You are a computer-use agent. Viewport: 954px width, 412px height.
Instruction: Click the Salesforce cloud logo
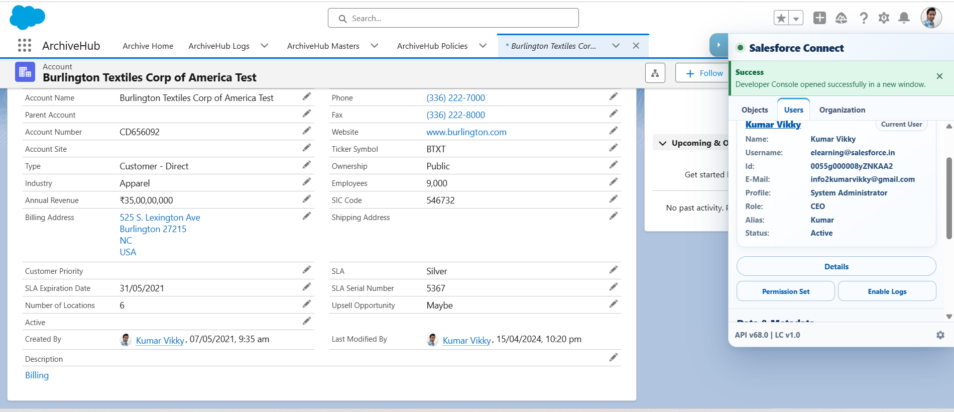(x=27, y=18)
